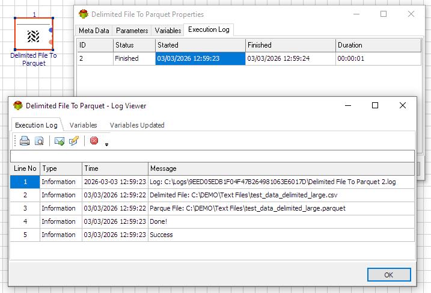The image size is (431, 293).
Task: Open the Variables Updated tab
Action: pyautogui.click(x=137, y=125)
